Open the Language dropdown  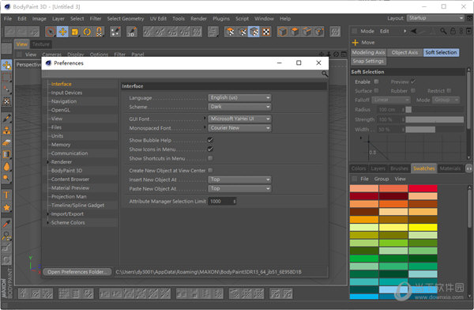click(x=239, y=97)
